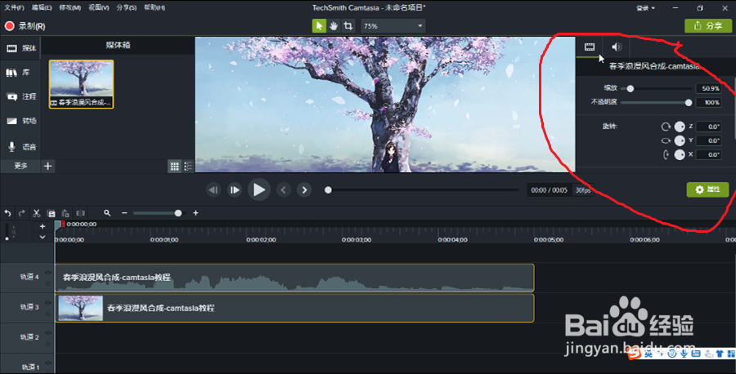Click the scissors Cut icon
736x374 pixels.
pyautogui.click(x=36, y=213)
